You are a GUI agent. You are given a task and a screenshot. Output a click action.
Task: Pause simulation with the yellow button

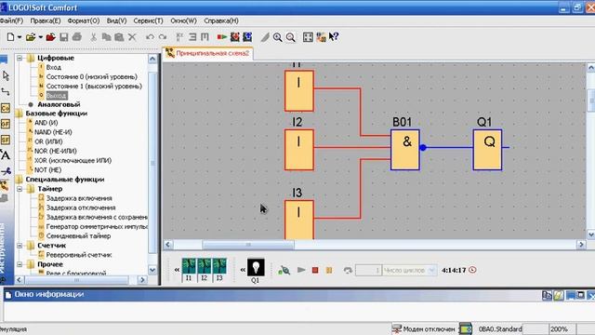click(x=329, y=270)
